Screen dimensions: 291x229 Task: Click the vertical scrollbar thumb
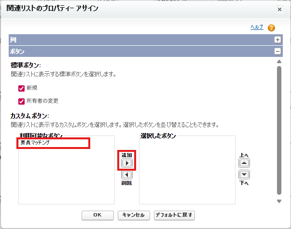point(279,130)
